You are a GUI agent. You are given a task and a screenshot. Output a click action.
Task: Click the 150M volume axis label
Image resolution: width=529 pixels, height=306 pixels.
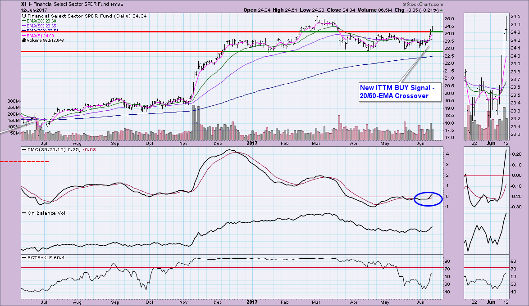pyautogui.click(x=14, y=120)
